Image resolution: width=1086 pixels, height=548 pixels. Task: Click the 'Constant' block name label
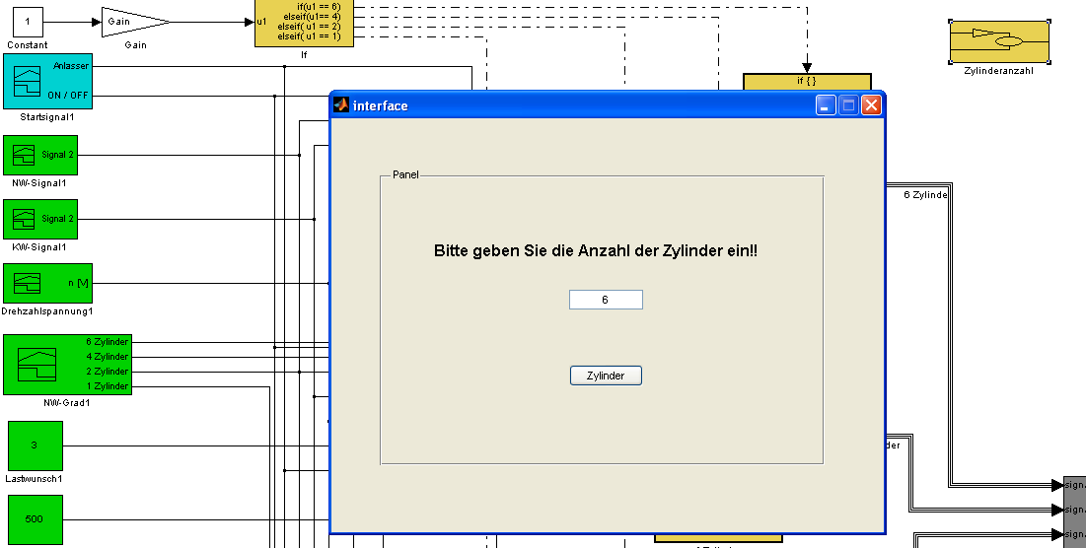click(28, 45)
